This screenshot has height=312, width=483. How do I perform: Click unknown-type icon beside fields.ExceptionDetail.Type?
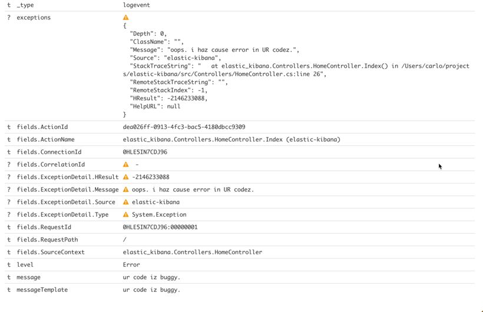tap(9, 215)
